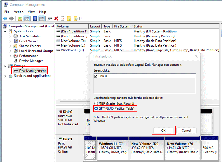
Task: Click the Performance monitor icon
Action: coord(16,56)
